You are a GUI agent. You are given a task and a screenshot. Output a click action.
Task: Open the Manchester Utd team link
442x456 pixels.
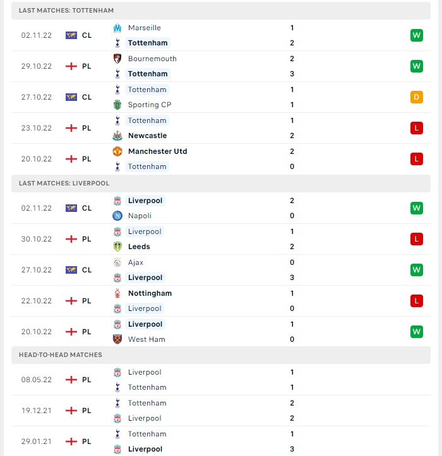tap(157, 151)
